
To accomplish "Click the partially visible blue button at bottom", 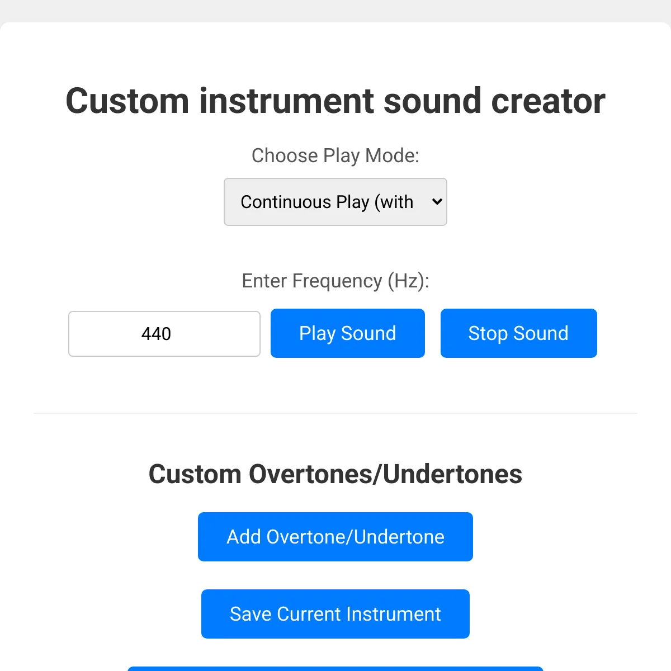I will coord(335,668).
